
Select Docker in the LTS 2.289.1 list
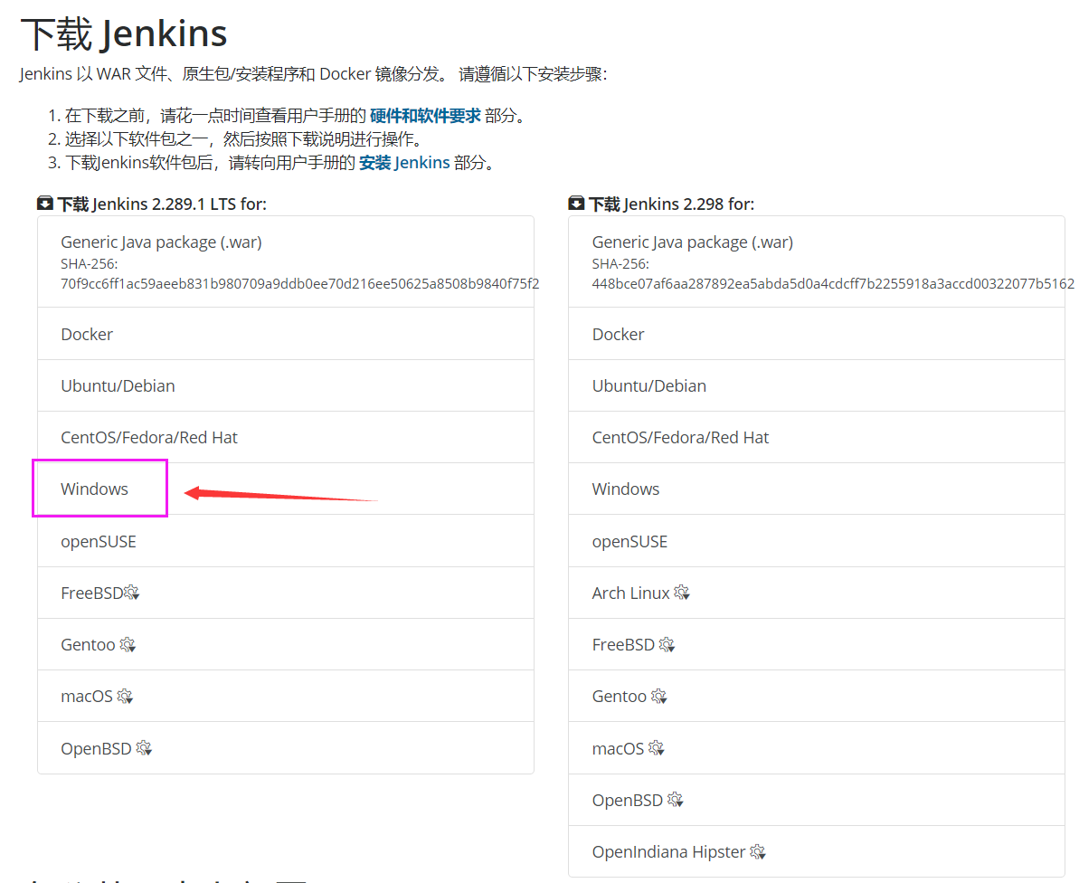click(x=286, y=334)
